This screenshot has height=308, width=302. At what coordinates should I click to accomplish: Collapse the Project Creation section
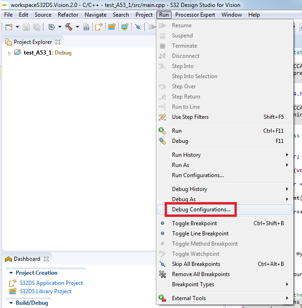point(11,273)
